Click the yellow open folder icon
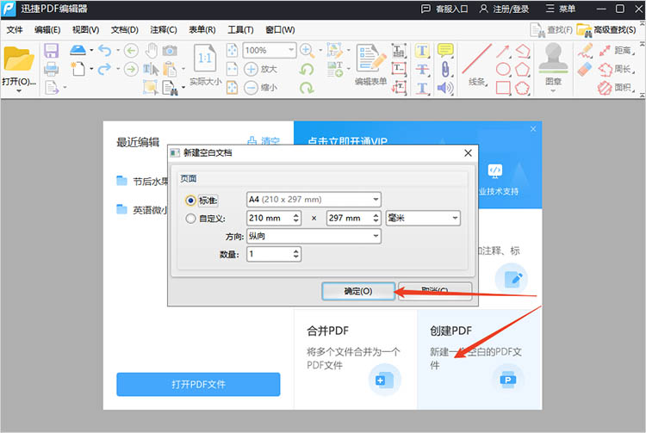The image size is (646, 433). 19,59
